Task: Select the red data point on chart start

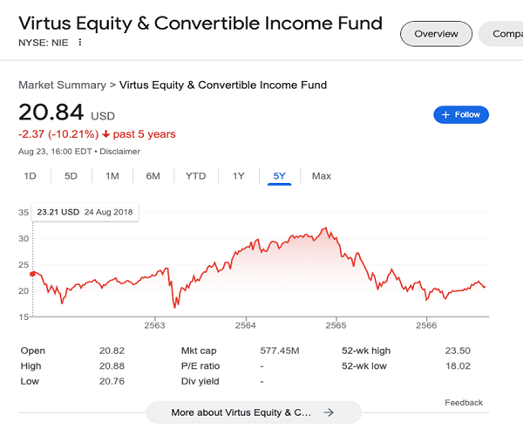Action: (x=33, y=274)
